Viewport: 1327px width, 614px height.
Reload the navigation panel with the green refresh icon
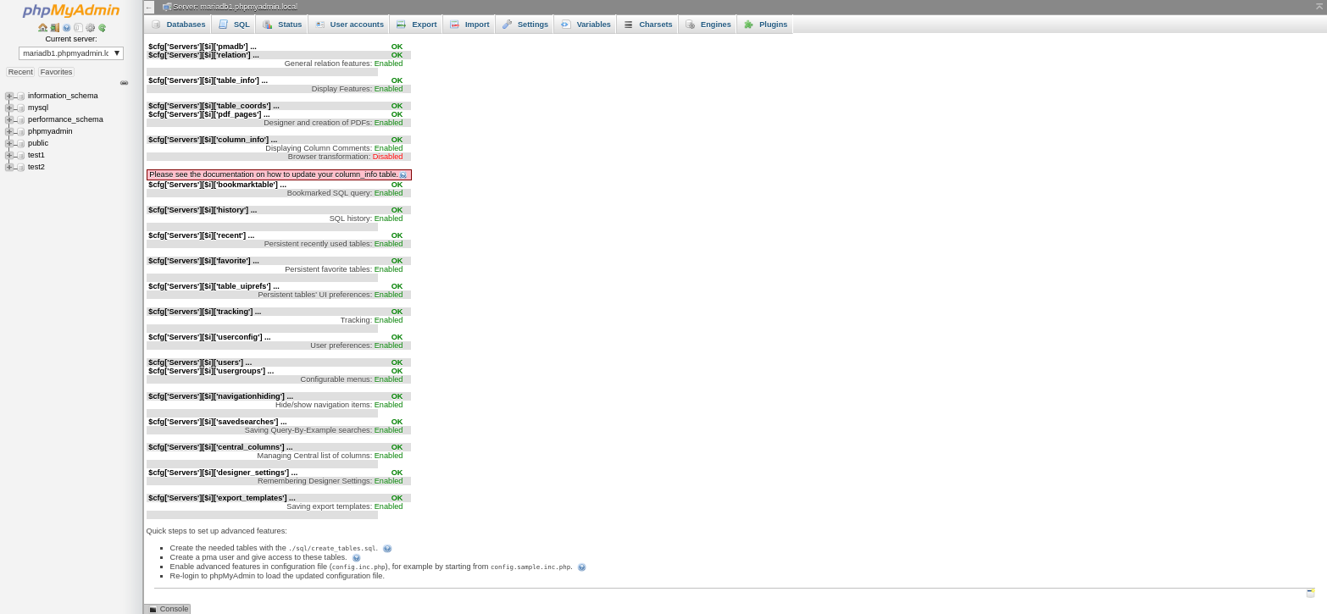click(x=103, y=28)
